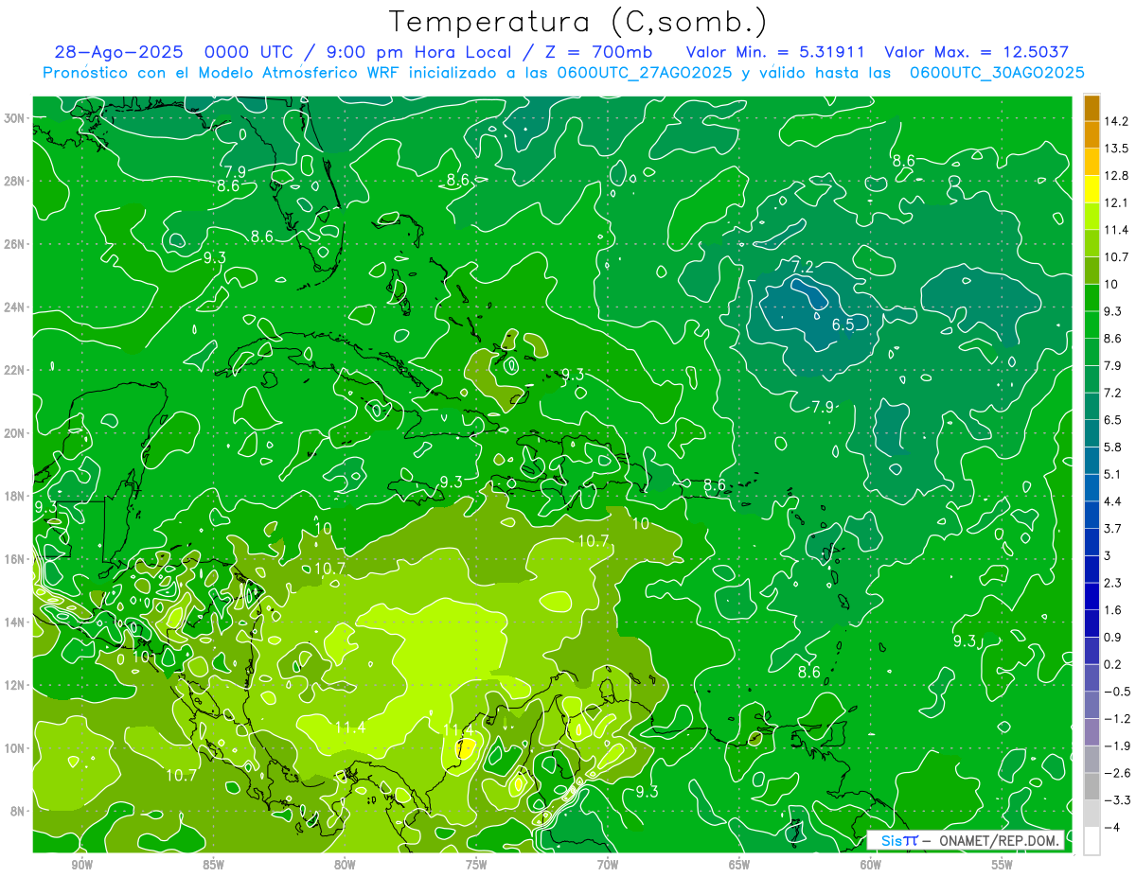Click the latitude axis label '20N'
This screenshot has width=1136, height=877.
pyautogui.click(x=15, y=433)
